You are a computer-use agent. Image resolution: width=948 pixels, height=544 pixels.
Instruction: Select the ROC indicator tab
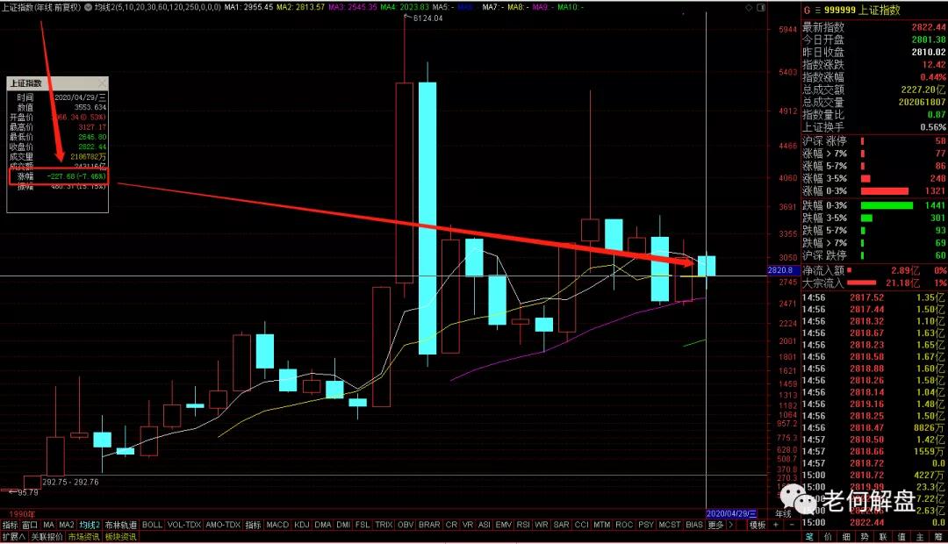click(625, 525)
